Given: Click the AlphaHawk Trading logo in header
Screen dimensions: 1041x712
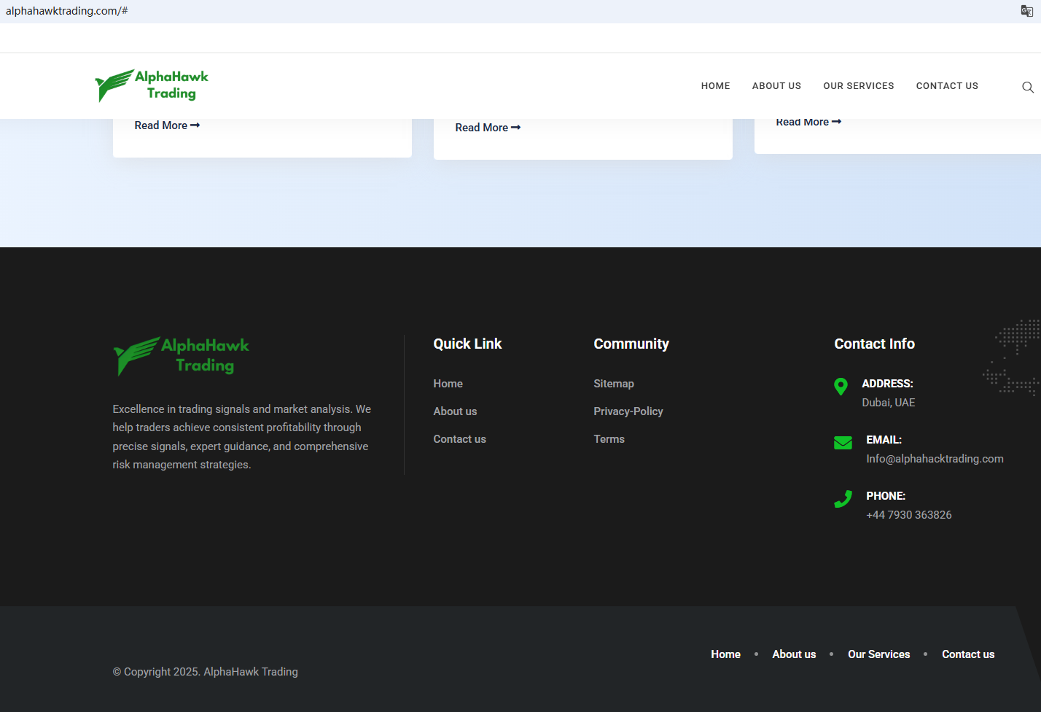Looking at the screenshot, I should pos(152,85).
